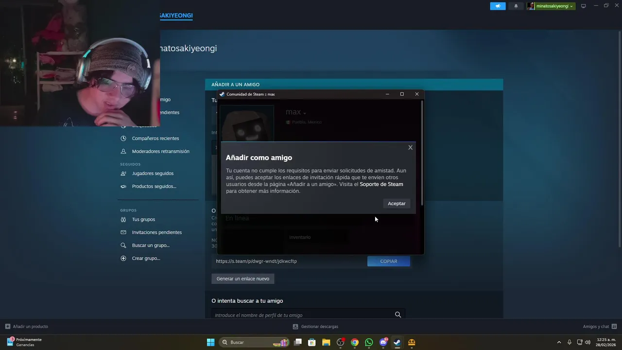Screen dimensions: 622x350
Task: Open Productos seguidos section
Action: [154, 186]
